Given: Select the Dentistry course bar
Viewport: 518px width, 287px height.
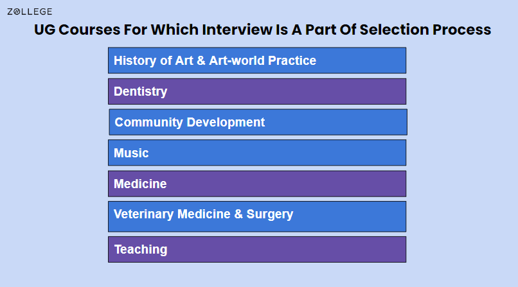Looking at the screenshot, I should click(257, 91).
